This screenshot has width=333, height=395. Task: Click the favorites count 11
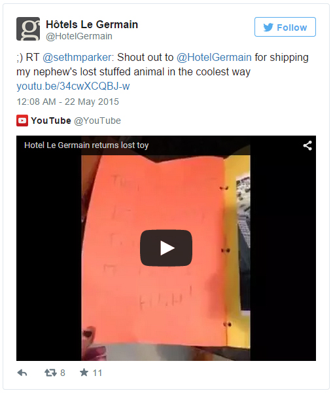click(x=97, y=373)
